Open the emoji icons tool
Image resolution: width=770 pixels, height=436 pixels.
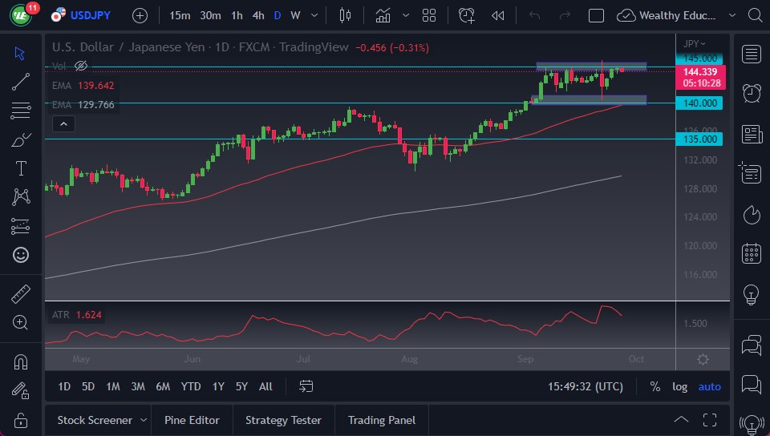click(x=21, y=255)
